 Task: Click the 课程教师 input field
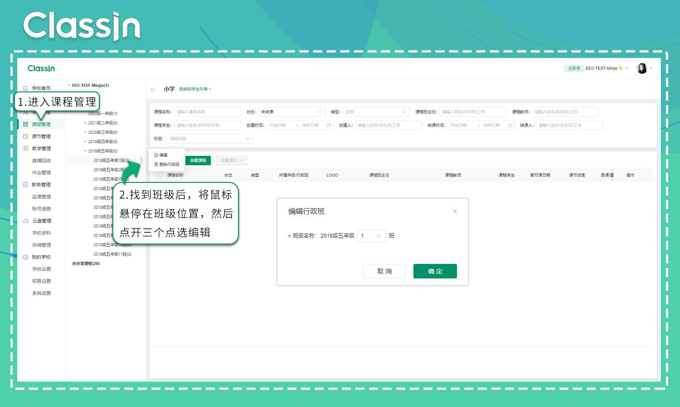(565, 112)
